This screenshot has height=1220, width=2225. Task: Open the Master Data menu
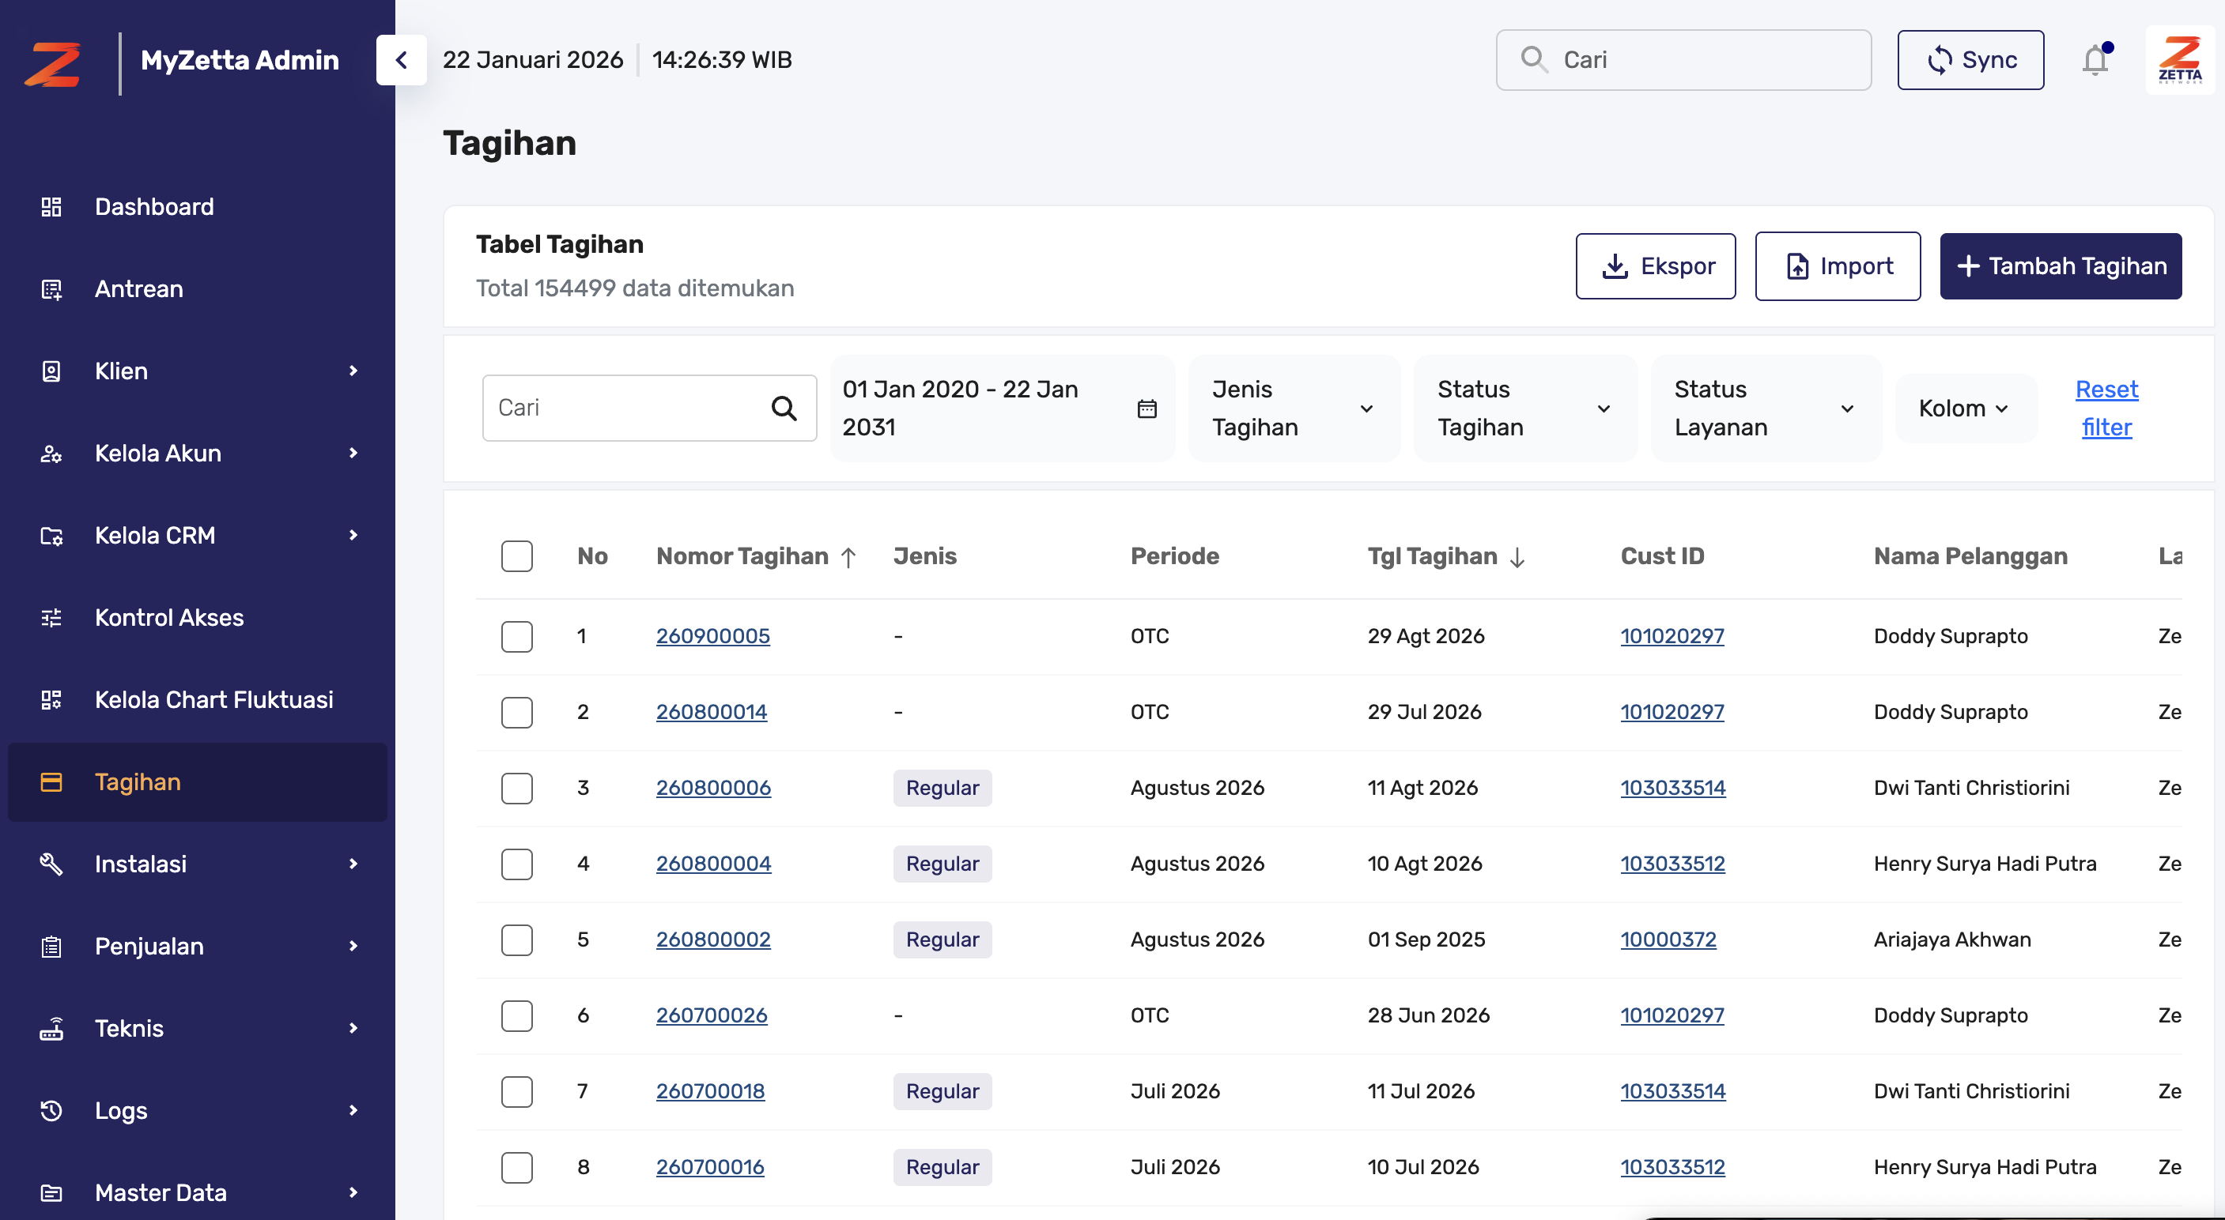160,1192
